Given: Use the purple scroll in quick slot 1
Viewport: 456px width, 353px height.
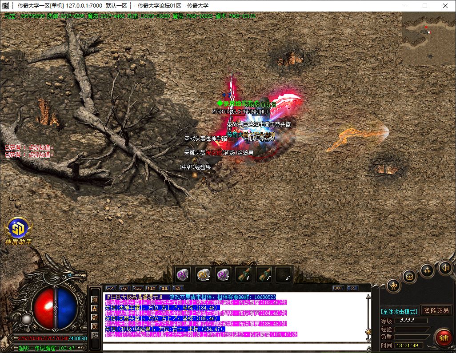Looking at the screenshot, I should coord(183,274).
